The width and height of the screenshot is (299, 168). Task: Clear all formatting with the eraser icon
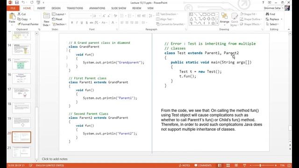tap(115, 16)
